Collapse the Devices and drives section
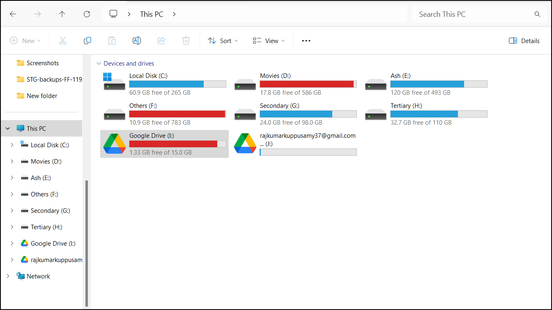 (x=99, y=63)
